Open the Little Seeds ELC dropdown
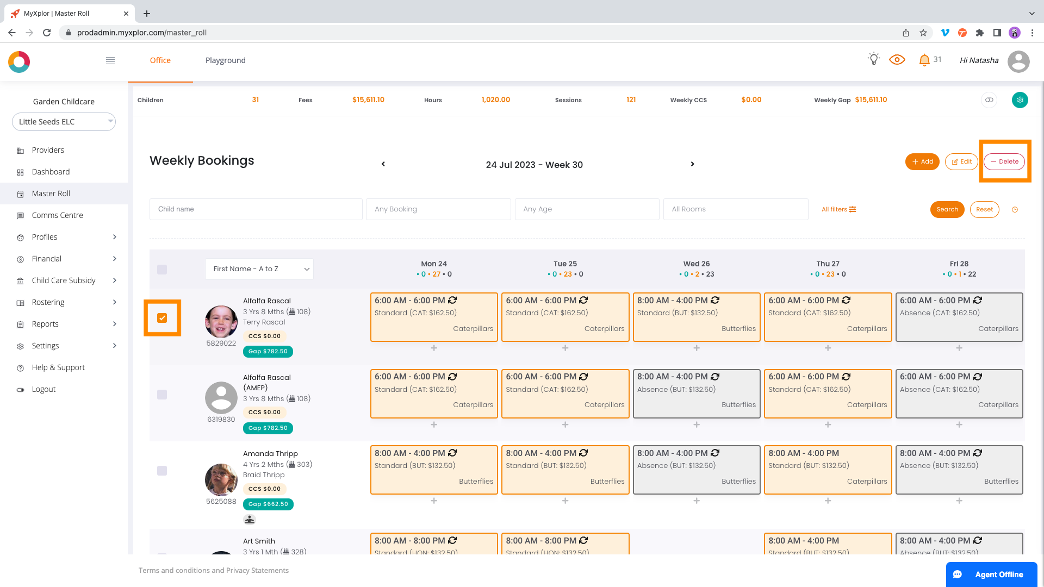1044x587 pixels. 64,122
